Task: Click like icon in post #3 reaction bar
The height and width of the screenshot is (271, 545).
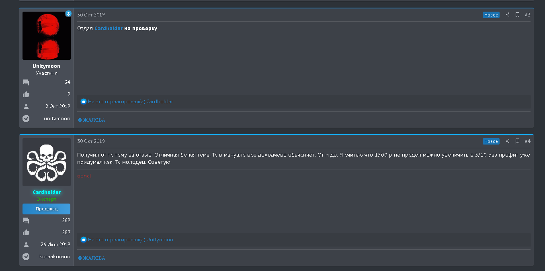Action: [84, 102]
